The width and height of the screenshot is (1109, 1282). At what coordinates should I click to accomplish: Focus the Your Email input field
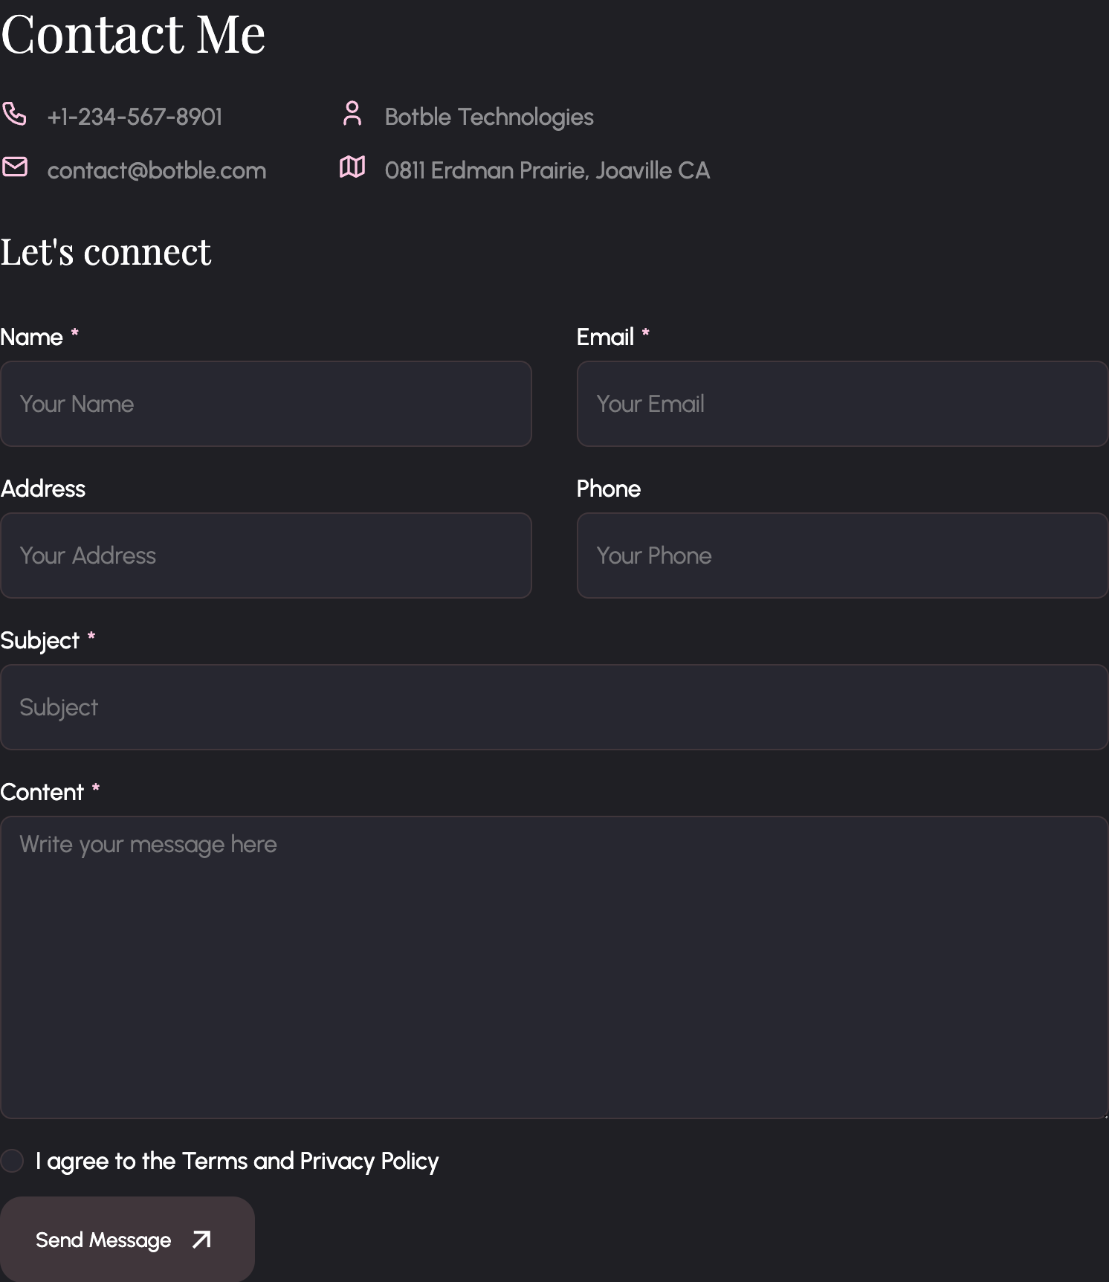click(842, 404)
